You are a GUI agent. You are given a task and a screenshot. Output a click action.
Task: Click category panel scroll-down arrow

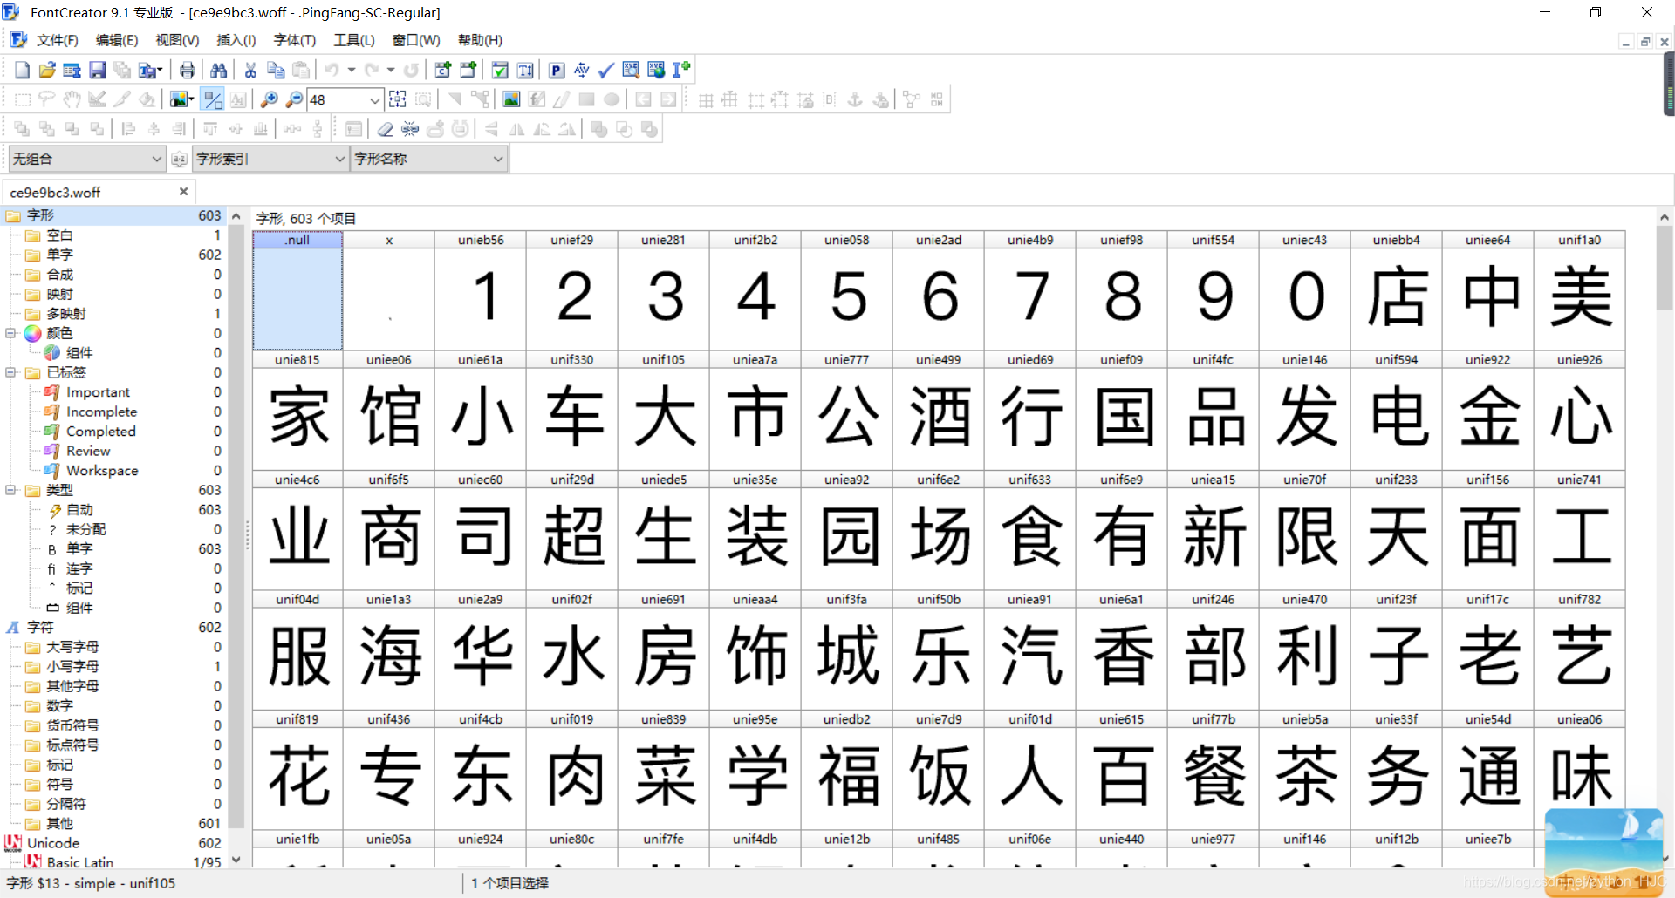(x=236, y=860)
